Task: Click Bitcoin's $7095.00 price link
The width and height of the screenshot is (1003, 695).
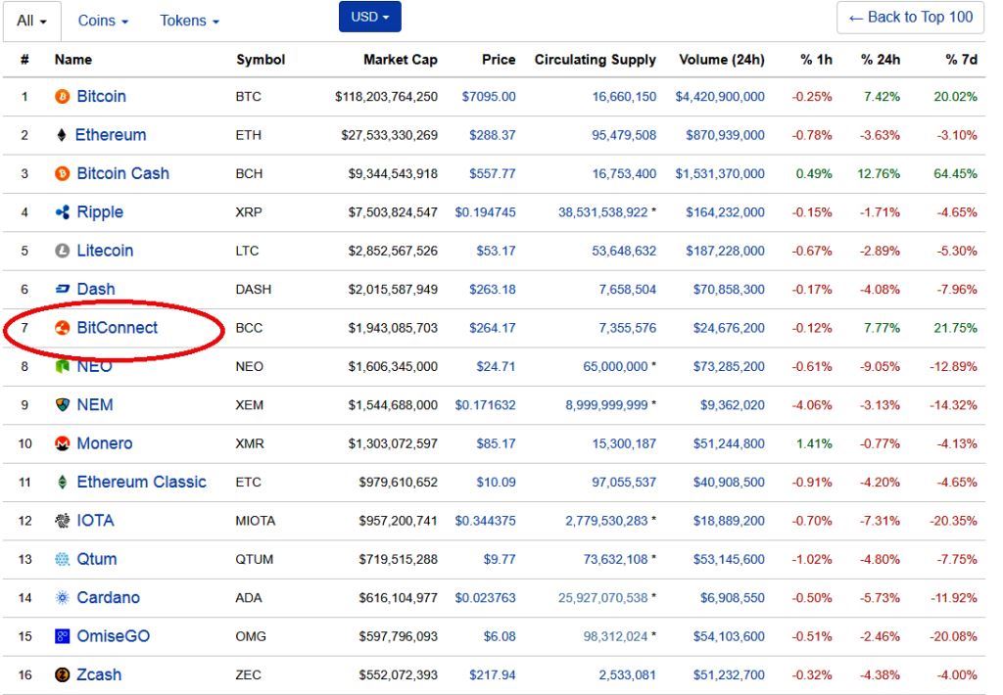Action: point(488,97)
